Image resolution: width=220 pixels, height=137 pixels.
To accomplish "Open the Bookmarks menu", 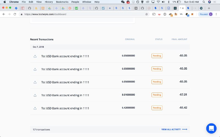I will click(62, 2).
